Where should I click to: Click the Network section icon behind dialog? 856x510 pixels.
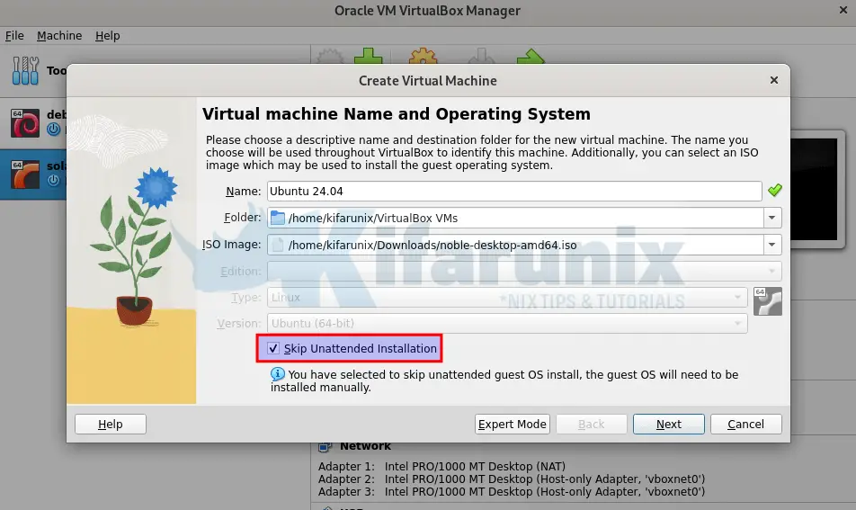pyautogui.click(x=325, y=447)
